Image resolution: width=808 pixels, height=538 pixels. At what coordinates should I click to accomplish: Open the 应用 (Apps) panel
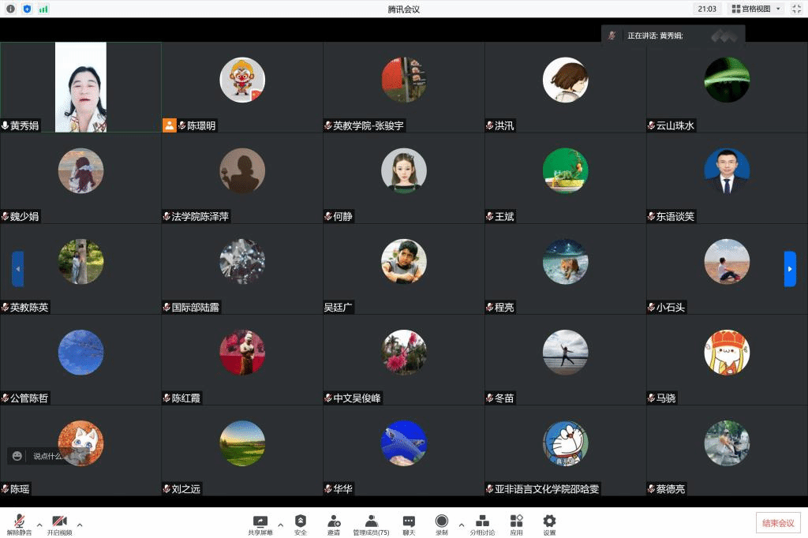point(517,522)
